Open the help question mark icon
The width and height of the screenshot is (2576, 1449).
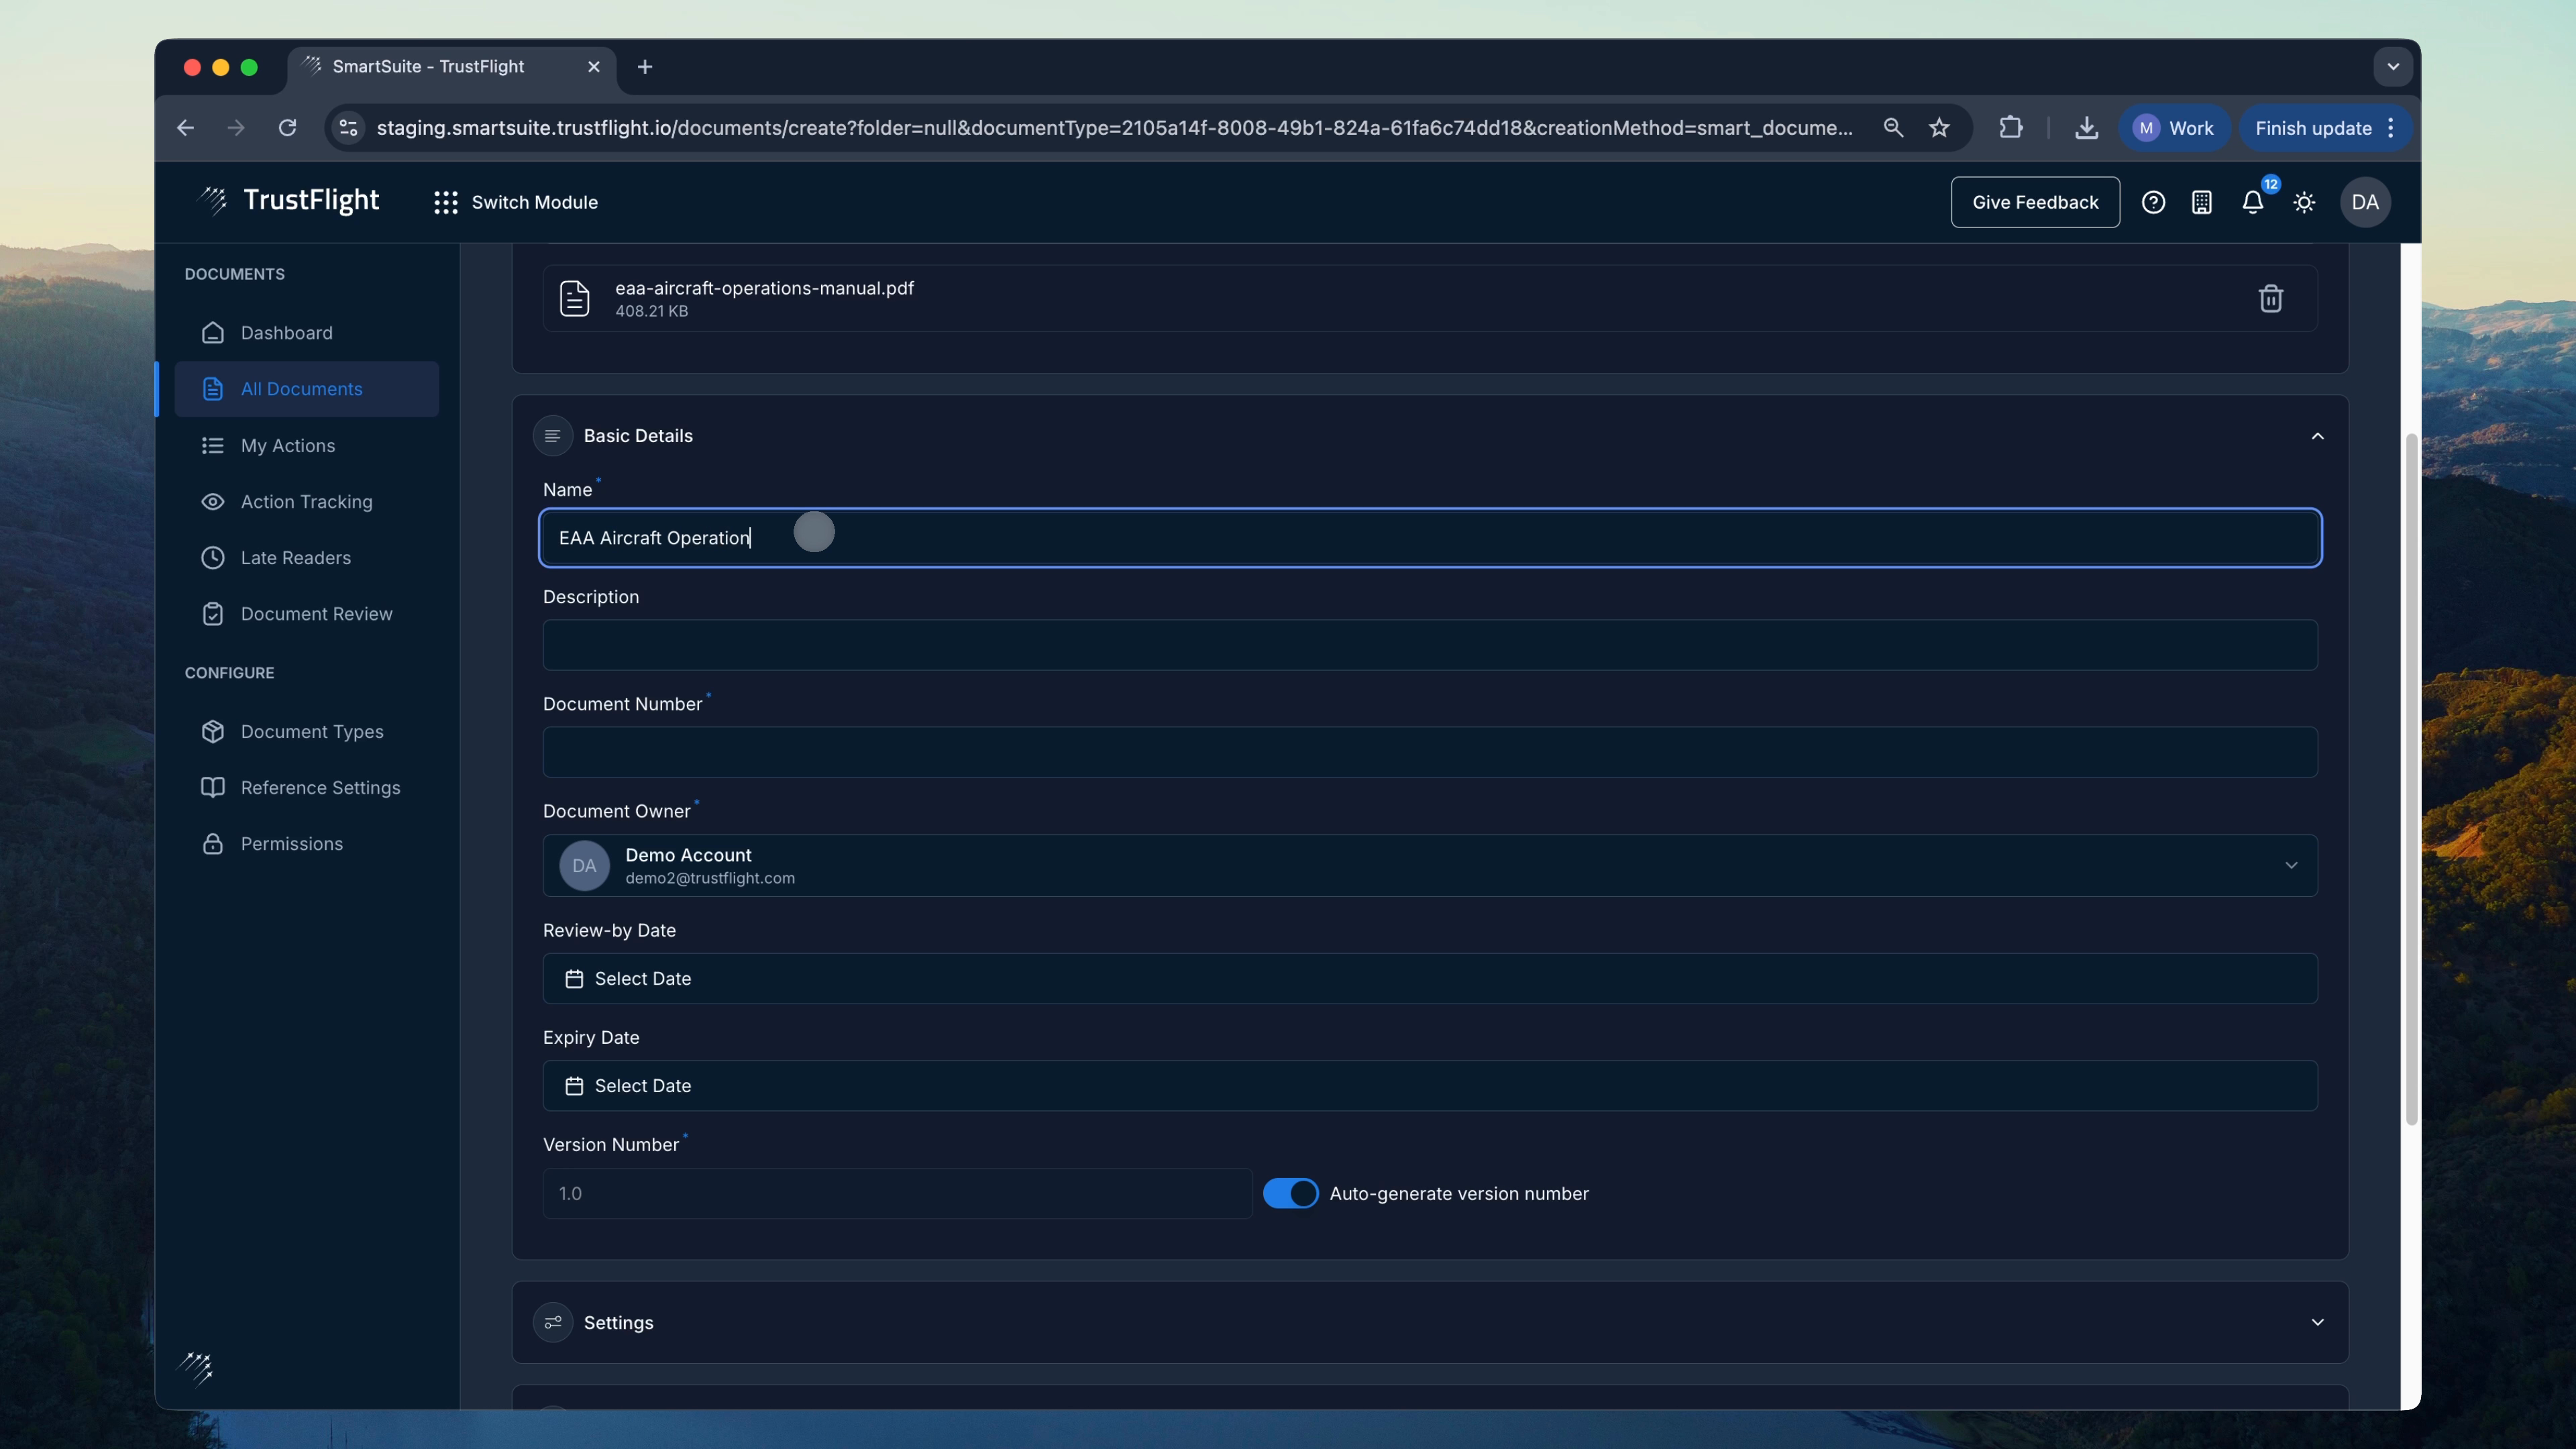(2153, 202)
